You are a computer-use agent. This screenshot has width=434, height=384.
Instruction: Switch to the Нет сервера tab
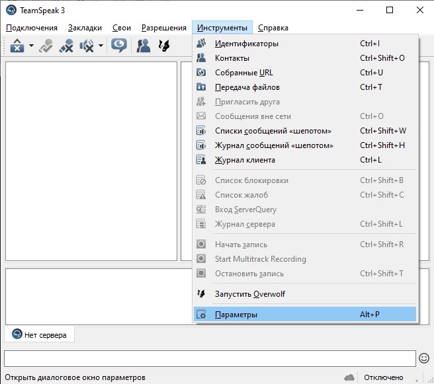(39, 335)
